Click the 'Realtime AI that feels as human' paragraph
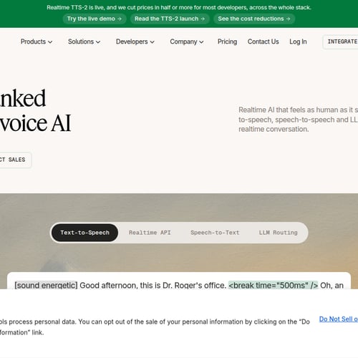 tap(298, 120)
